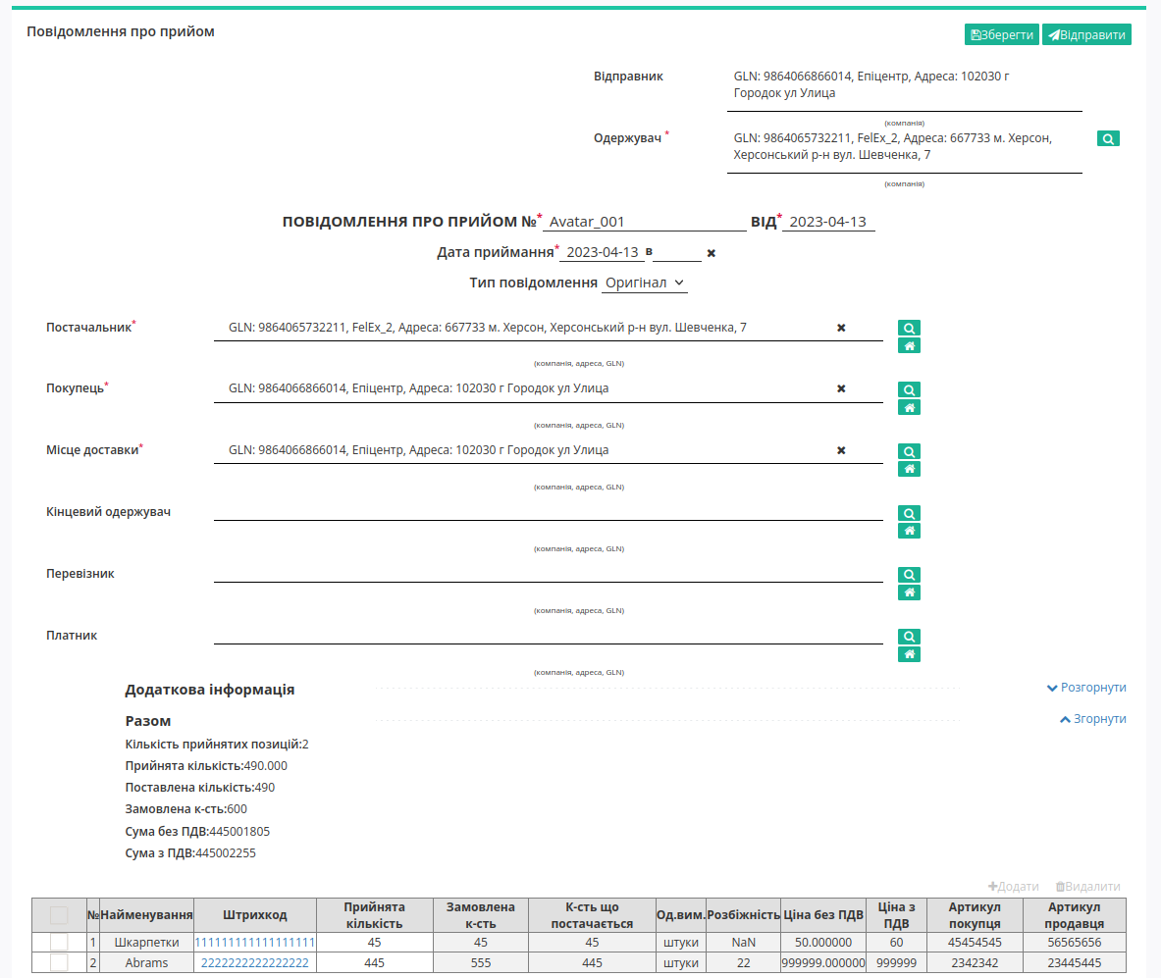Image resolution: width=1161 pixels, height=978 pixels.
Task: Clear the Постачальник field with X icon
Action: click(x=841, y=328)
